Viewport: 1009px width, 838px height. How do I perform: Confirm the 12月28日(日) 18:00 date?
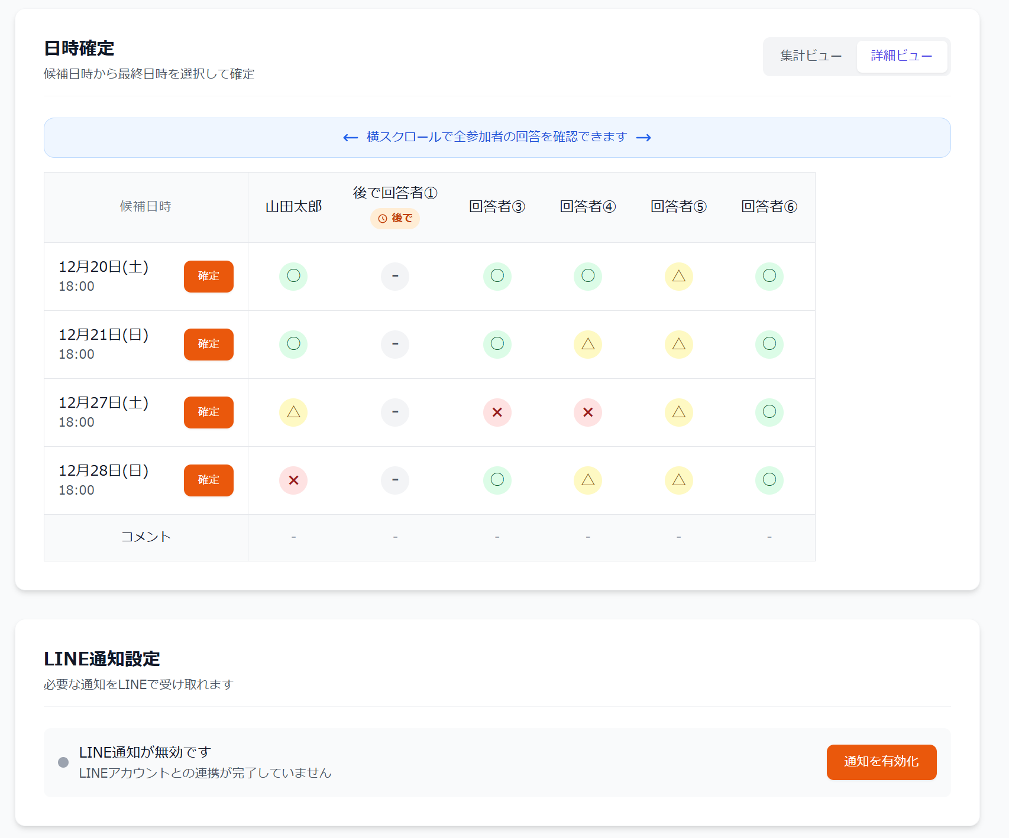click(208, 480)
